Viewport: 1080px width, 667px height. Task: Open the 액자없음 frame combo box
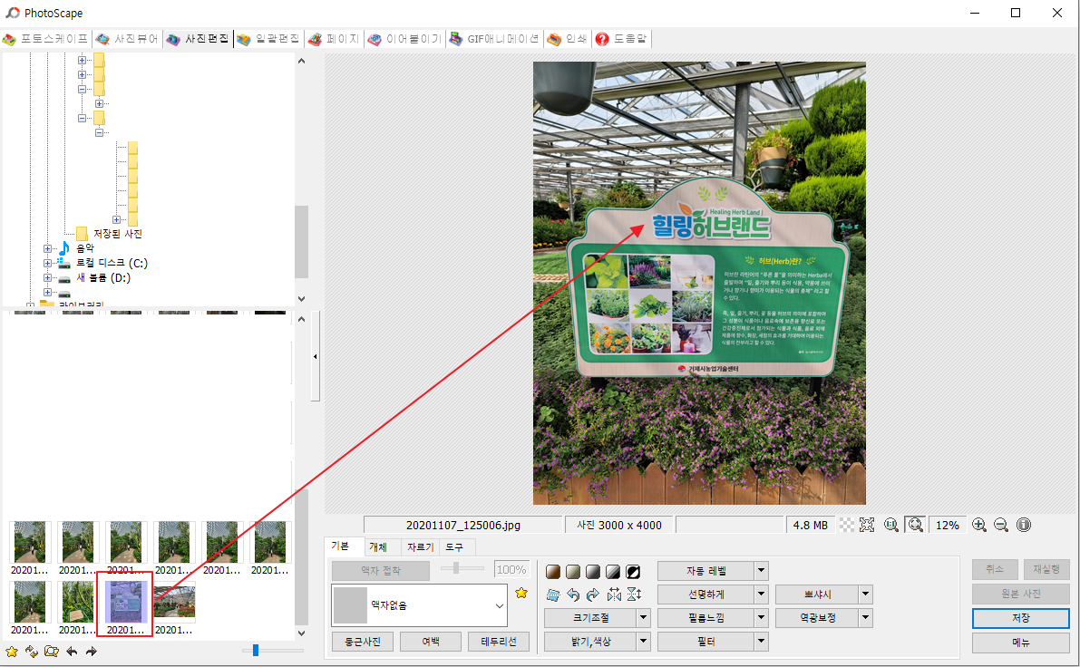[x=420, y=605]
